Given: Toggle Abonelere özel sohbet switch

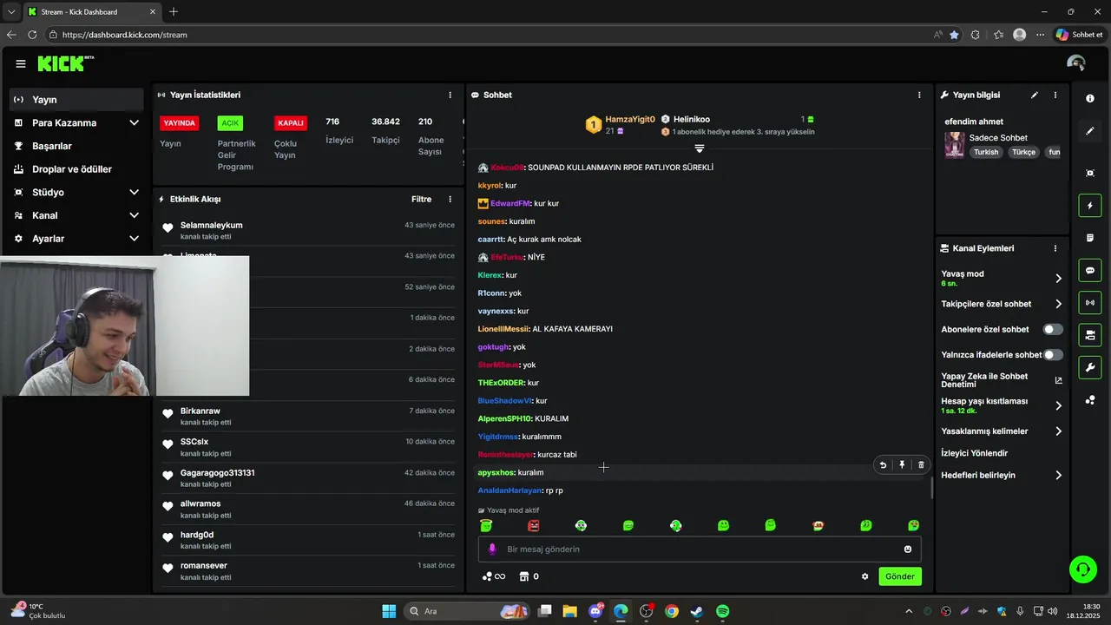Looking at the screenshot, I should (x=1053, y=329).
